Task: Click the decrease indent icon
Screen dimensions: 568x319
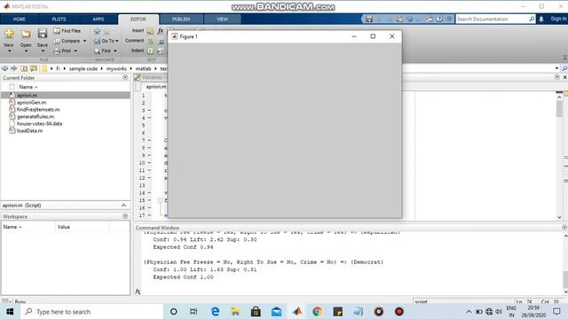Action: coord(160,51)
